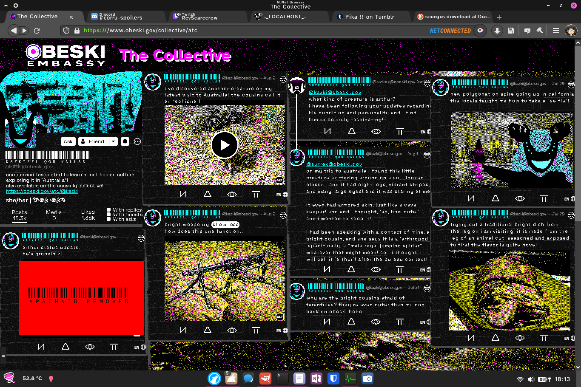Click the notification bell on Kazkizel's profile
The image size is (581, 387).
point(125,141)
